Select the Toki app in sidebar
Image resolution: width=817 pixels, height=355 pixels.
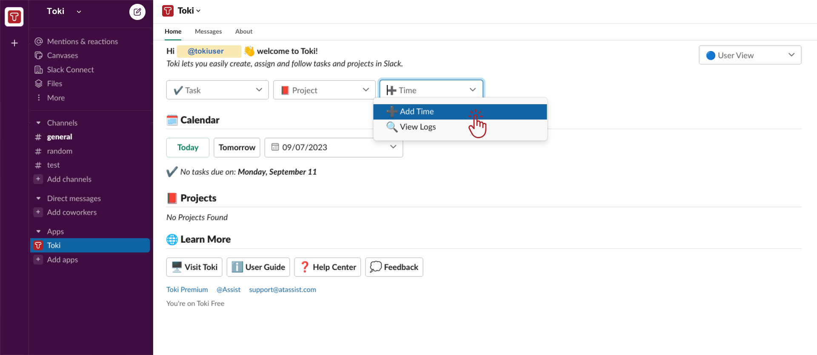pos(90,245)
